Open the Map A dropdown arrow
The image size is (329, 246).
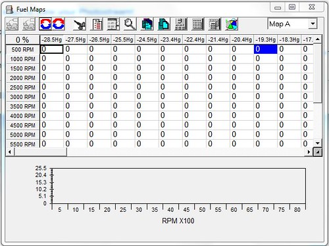(x=313, y=24)
